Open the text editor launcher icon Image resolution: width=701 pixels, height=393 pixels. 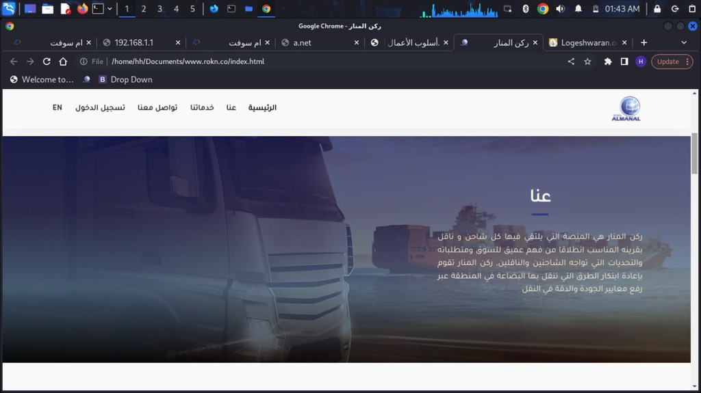click(65, 8)
